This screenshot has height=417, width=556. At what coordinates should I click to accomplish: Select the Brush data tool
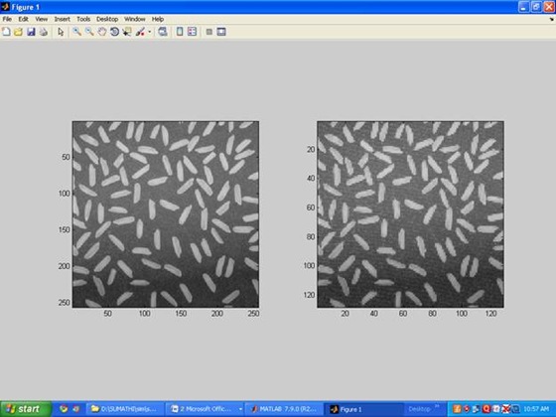coord(140,32)
